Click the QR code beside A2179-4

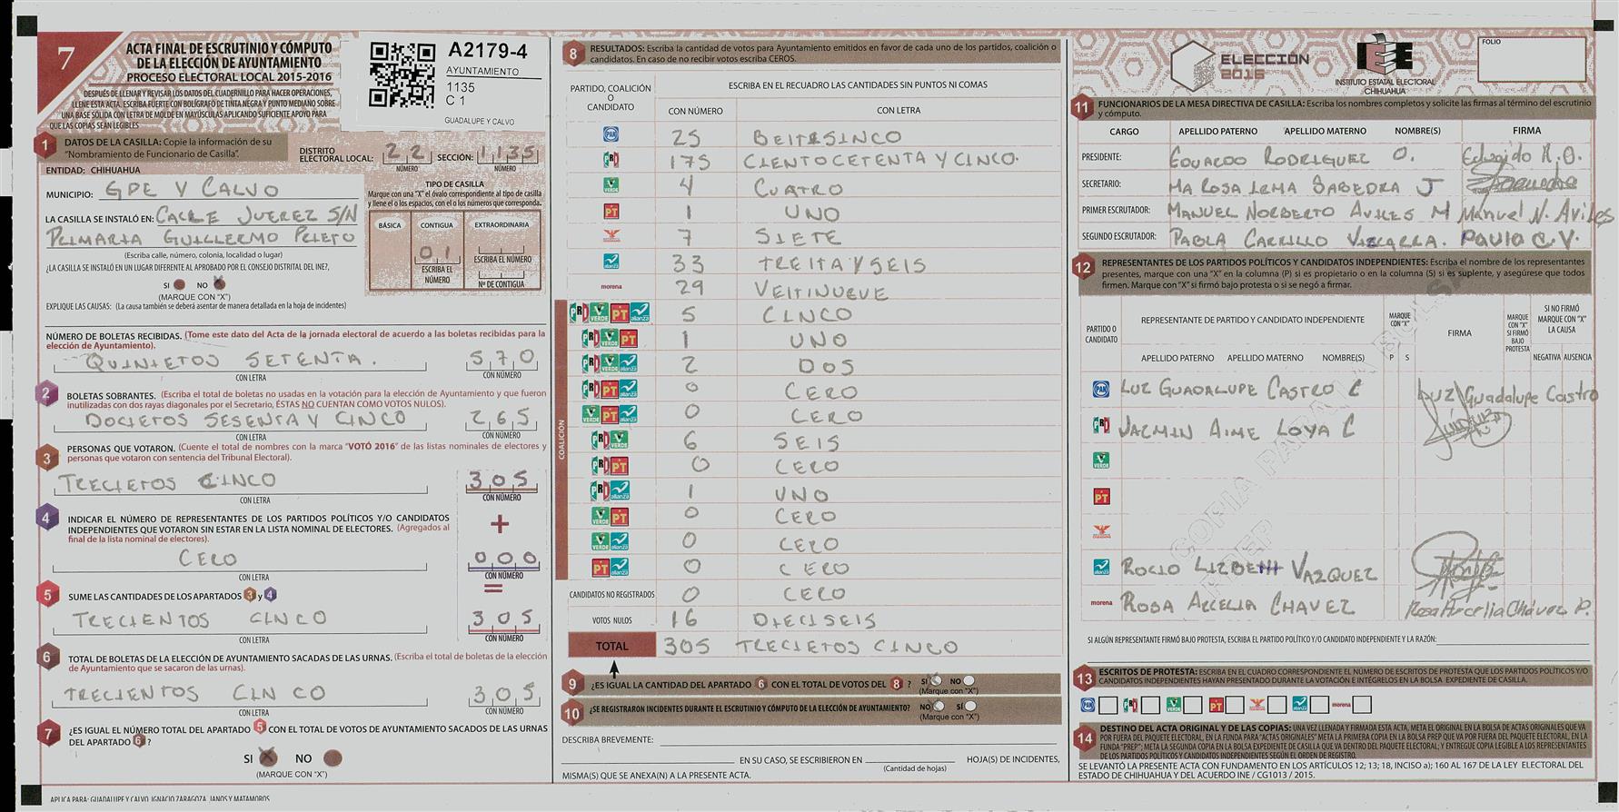[x=402, y=74]
